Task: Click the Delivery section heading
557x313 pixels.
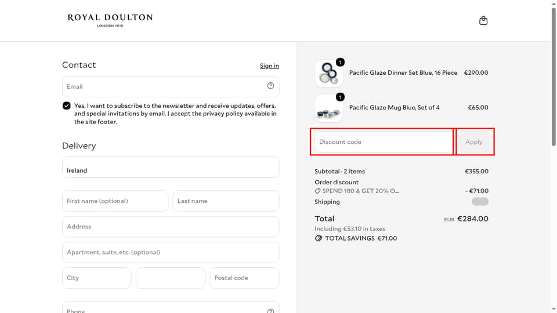Action: (79, 146)
